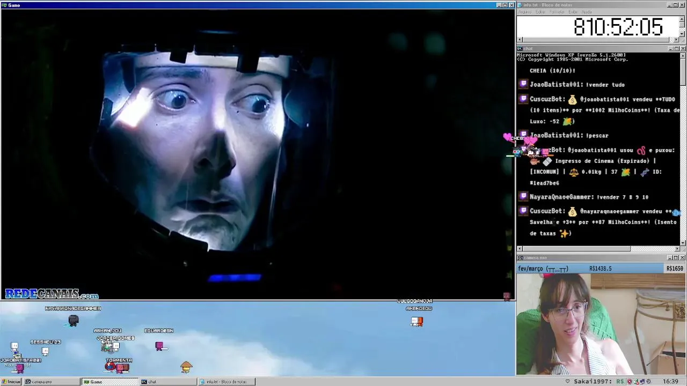Open the Iniciar start button
The height and width of the screenshot is (386, 687).
[x=11, y=382]
